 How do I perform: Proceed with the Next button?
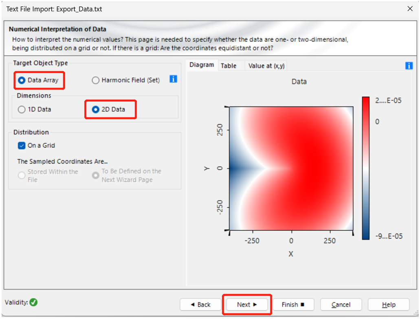point(246,304)
